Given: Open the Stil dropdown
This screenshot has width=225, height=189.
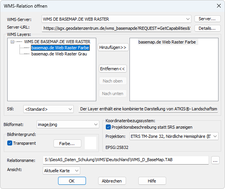Looking at the screenshot, I should pos(49,109).
